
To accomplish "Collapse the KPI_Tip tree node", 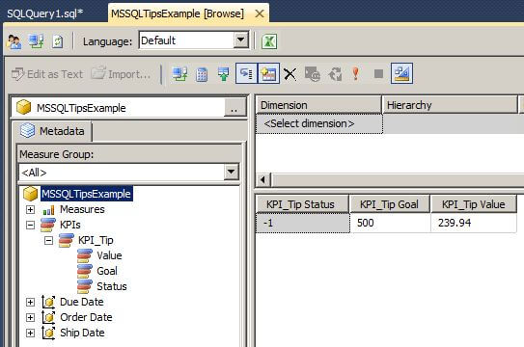I will [x=48, y=240].
